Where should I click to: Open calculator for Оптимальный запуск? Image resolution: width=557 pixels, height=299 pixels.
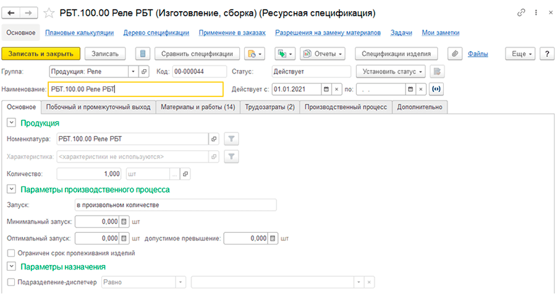pos(124,238)
